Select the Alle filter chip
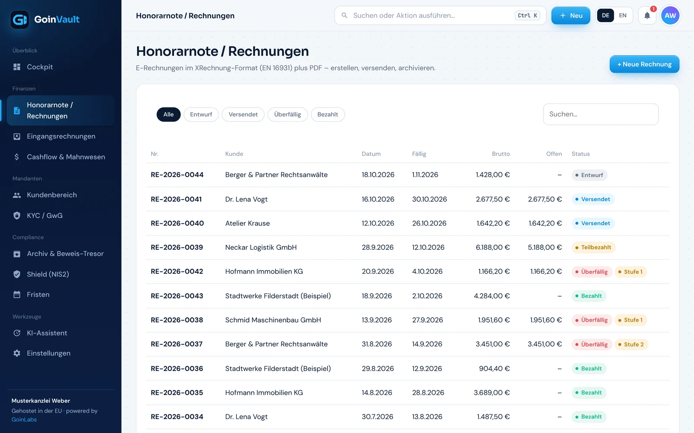This screenshot has width=694, height=433. 168,114
